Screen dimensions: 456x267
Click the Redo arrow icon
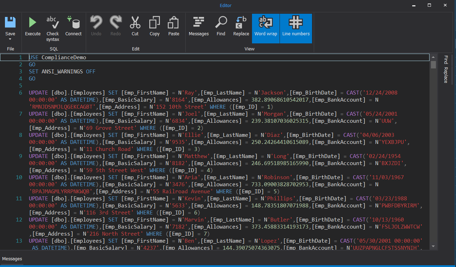coord(115,23)
